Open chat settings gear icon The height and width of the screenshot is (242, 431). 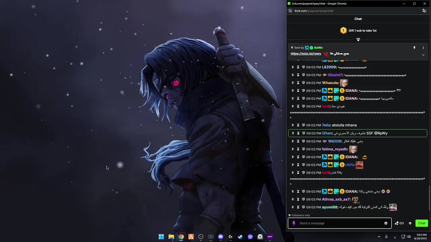(x=410, y=223)
